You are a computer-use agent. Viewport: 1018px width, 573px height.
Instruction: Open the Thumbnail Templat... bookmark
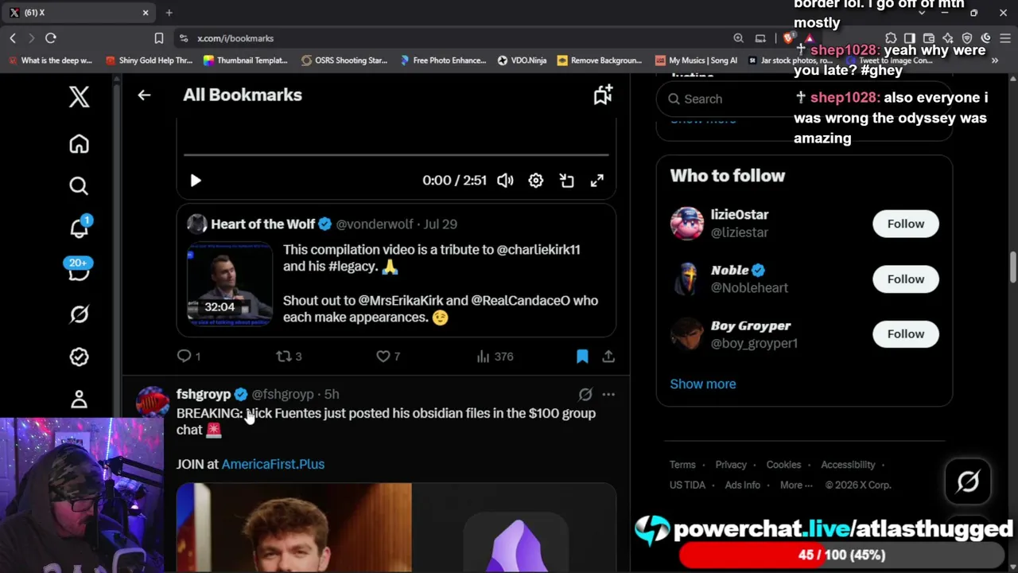pos(246,60)
